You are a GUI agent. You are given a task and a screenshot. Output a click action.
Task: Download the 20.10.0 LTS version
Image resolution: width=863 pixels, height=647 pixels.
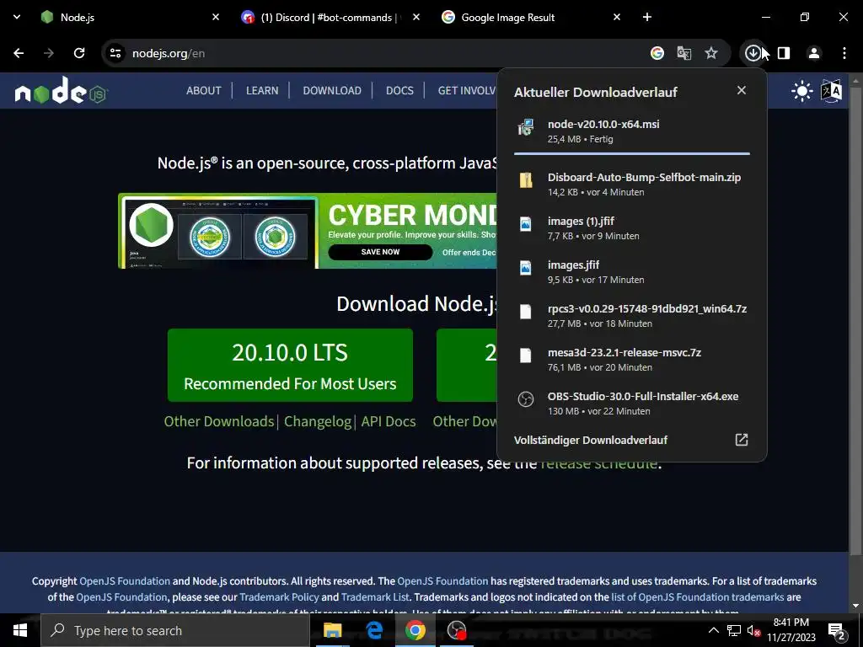click(x=290, y=366)
